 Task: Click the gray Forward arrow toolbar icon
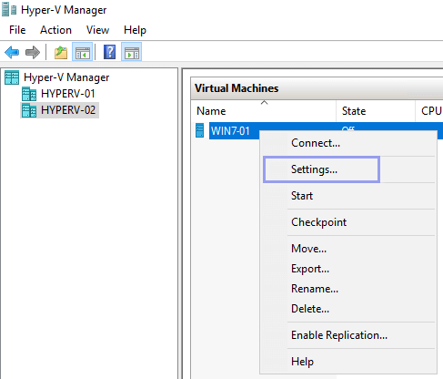33,52
